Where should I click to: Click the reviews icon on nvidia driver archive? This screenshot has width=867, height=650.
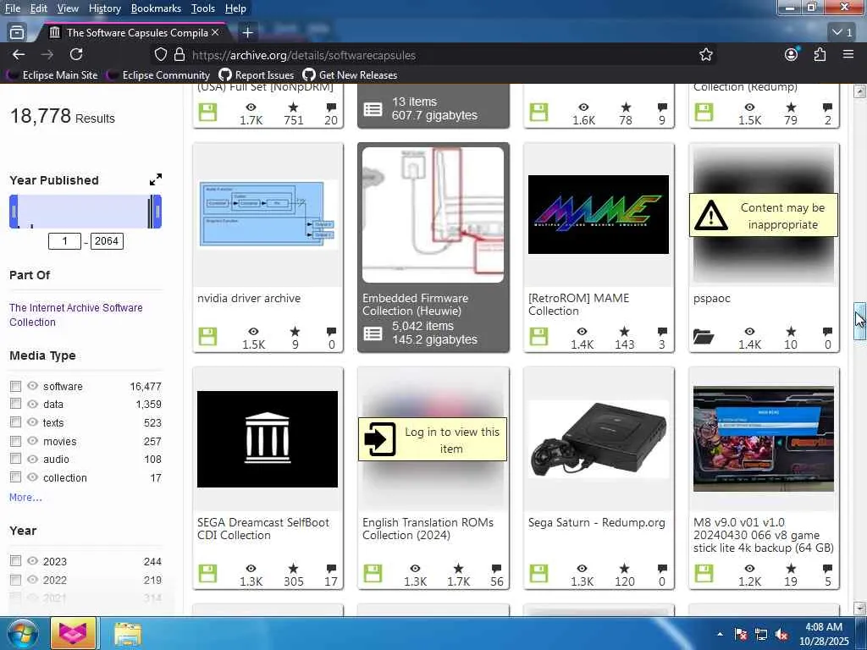[331, 332]
